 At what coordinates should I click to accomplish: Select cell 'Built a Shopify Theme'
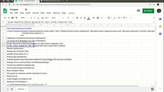pyautogui.click(x=20, y=71)
